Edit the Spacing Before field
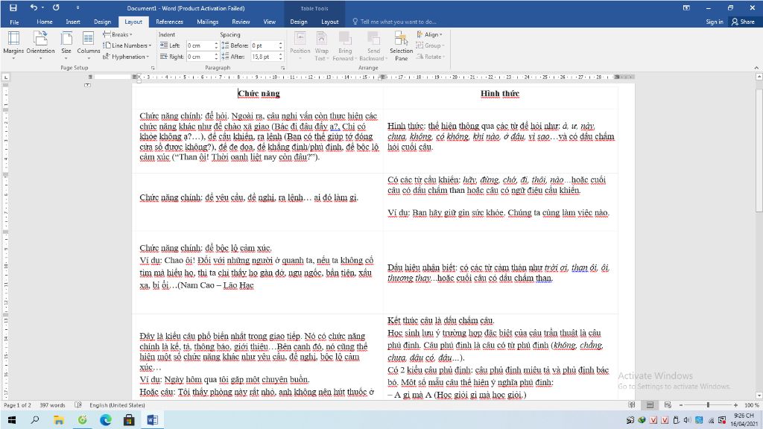763x429 pixels. [x=264, y=45]
